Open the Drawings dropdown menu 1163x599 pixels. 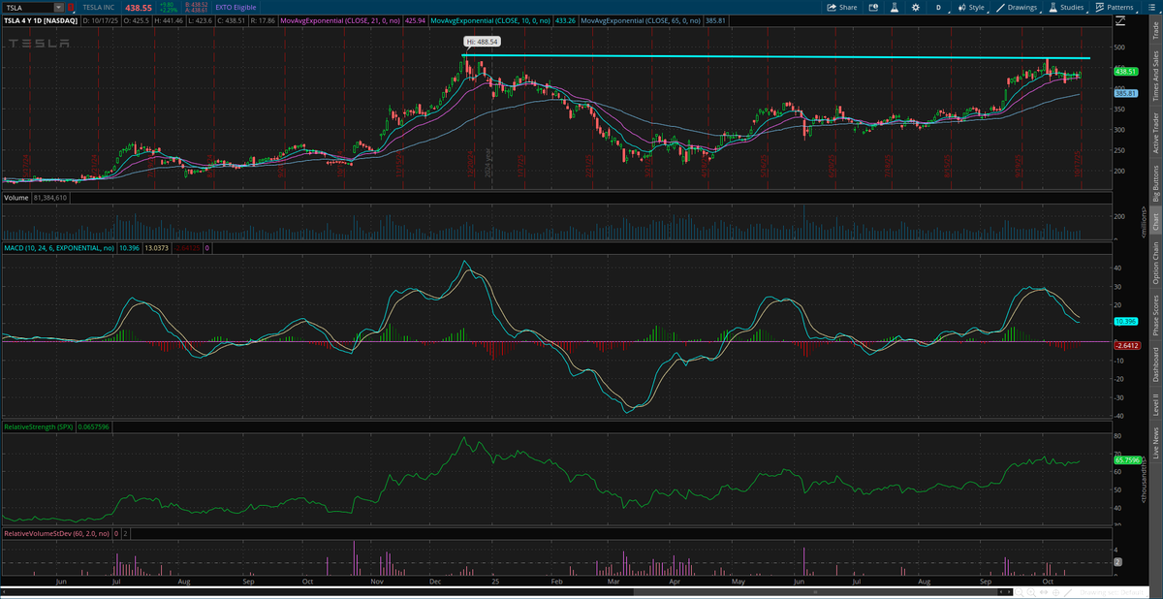(1017, 7)
